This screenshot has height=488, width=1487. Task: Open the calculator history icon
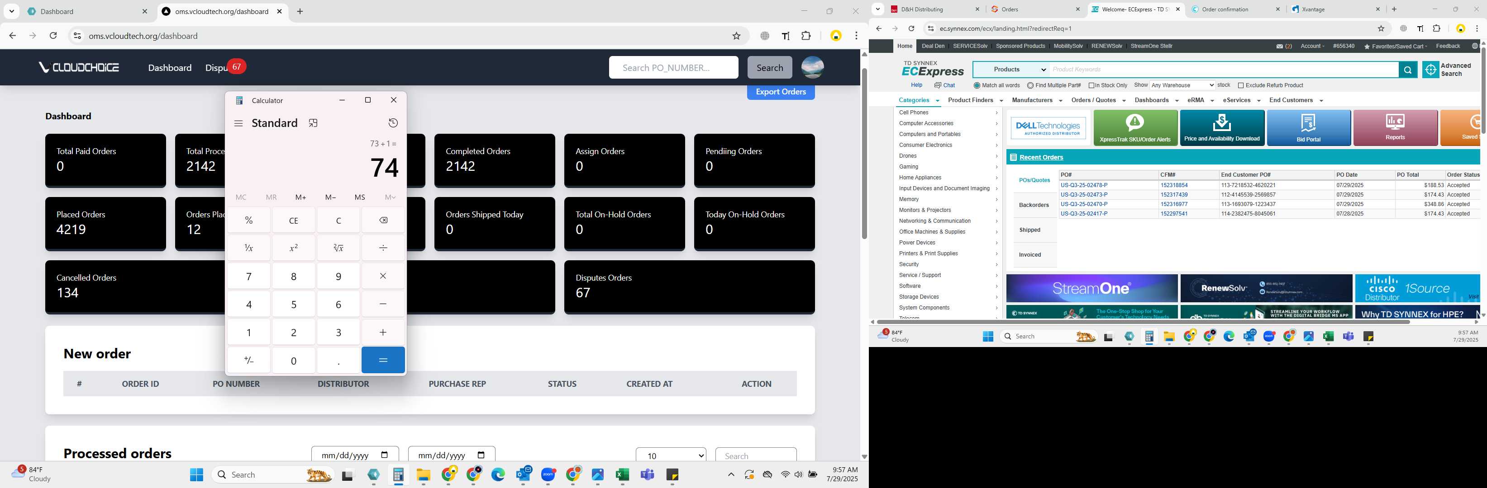[x=393, y=123]
